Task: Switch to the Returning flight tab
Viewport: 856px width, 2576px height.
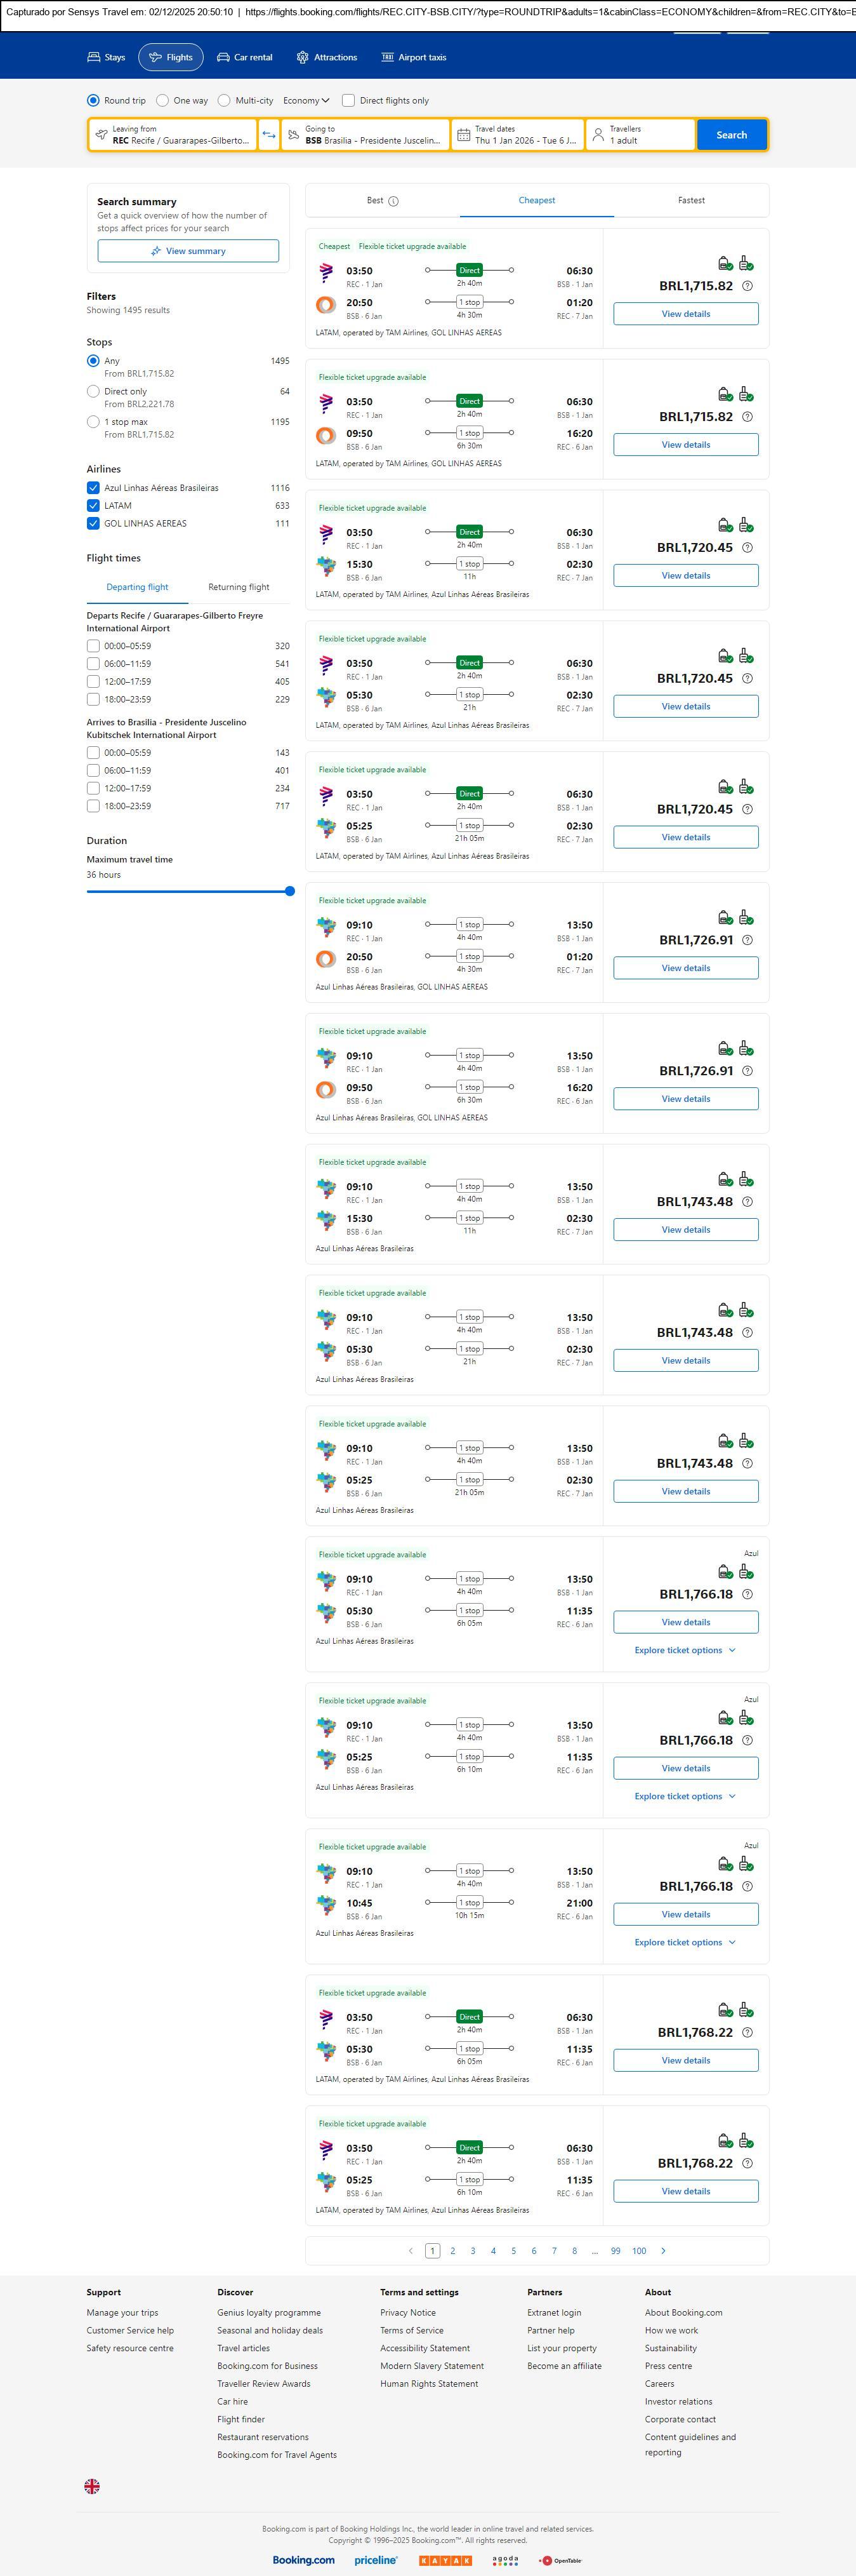Action: click(239, 587)
